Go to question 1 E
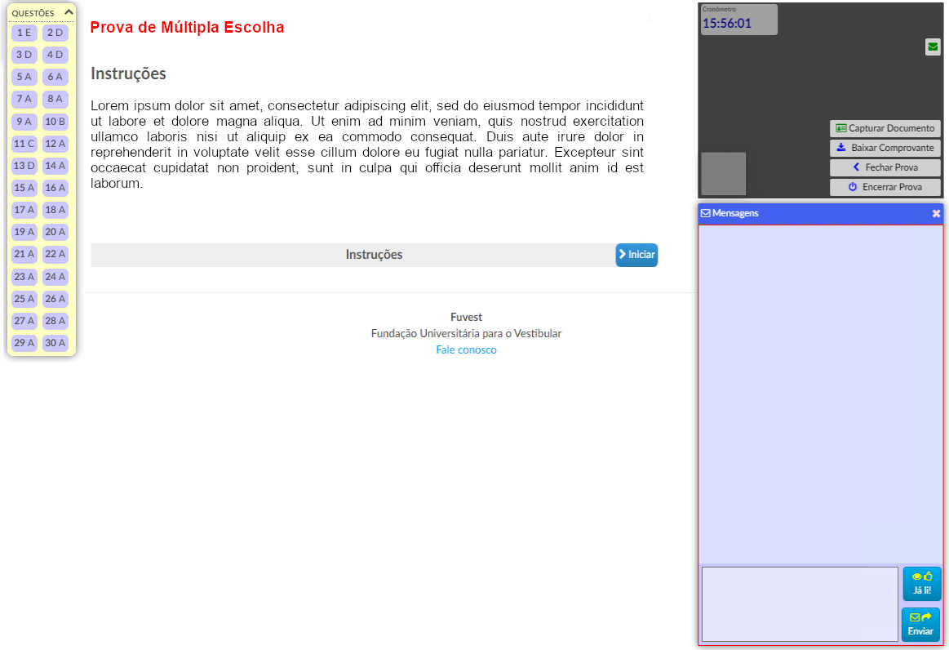This screenshot has height=650, width=949. click(24, 33)
